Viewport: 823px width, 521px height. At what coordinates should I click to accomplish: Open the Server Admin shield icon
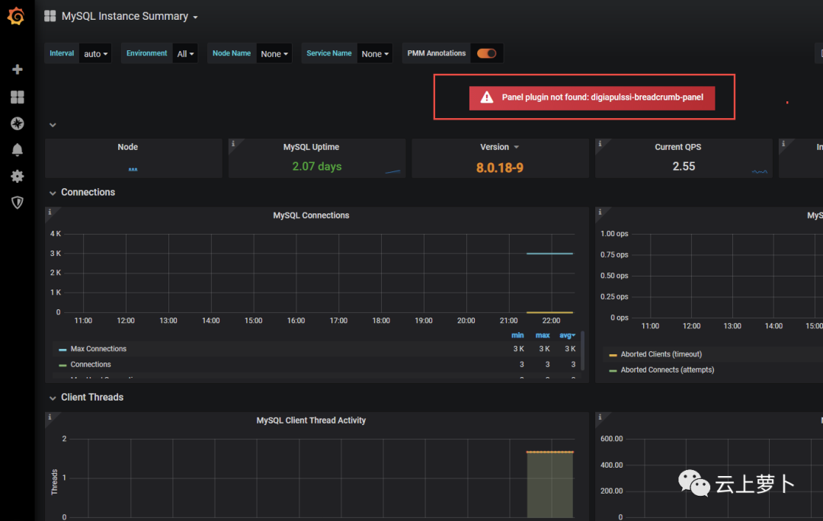pos(18,203)
